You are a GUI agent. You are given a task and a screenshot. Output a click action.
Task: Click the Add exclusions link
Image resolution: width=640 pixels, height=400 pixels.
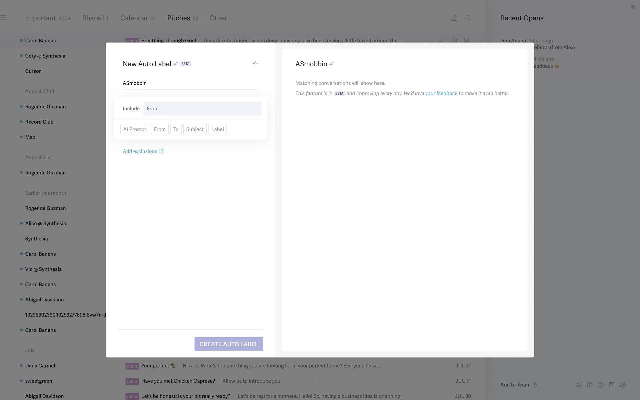(140, 151)
